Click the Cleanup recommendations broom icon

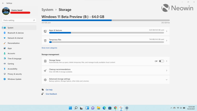45,71
